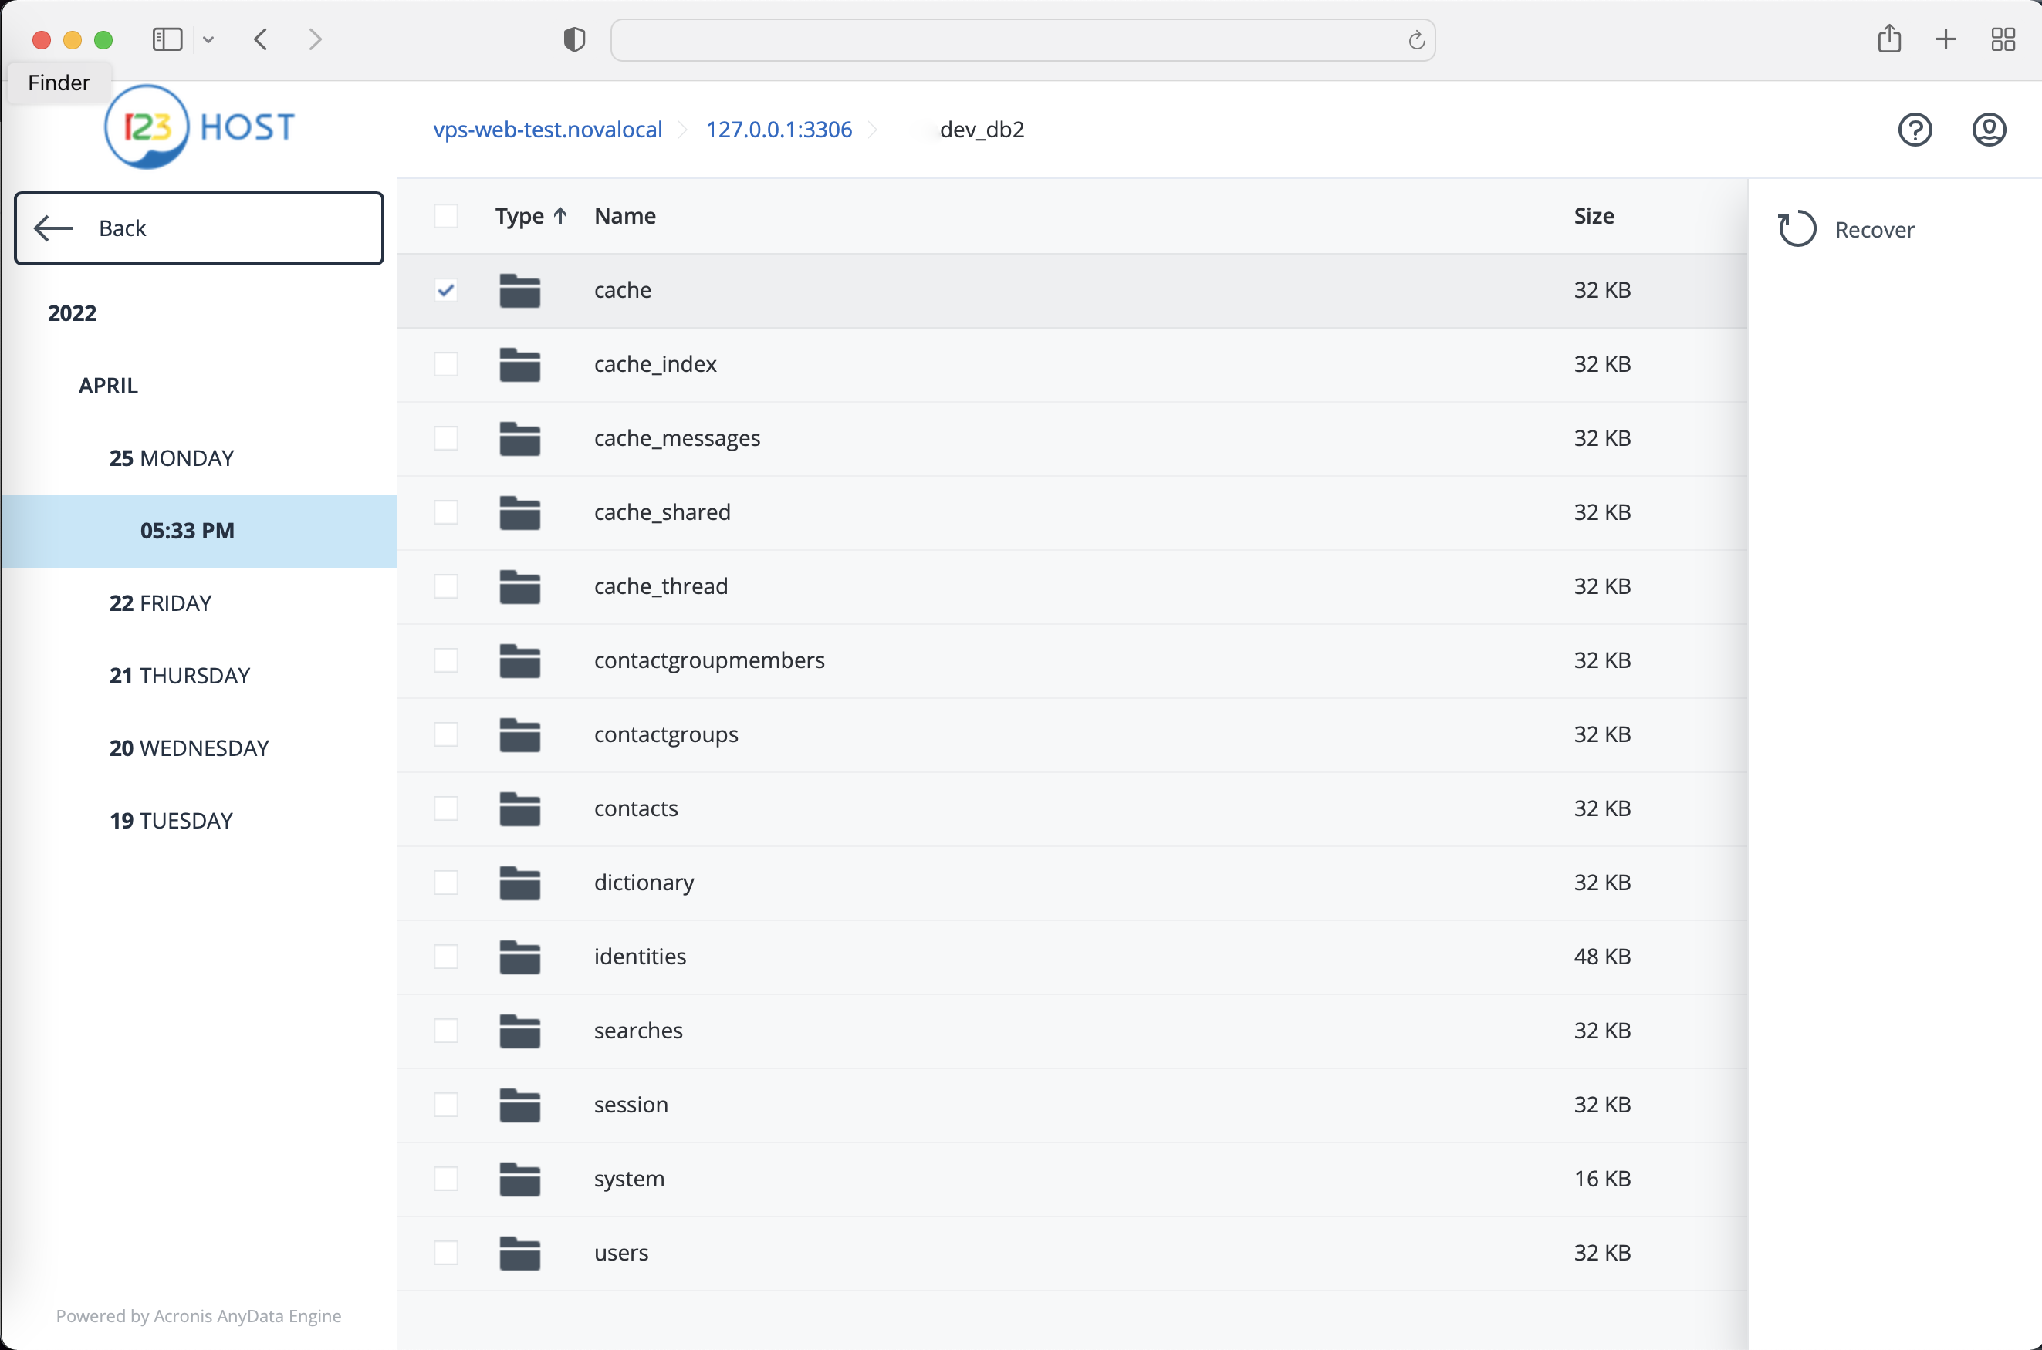
Task: Click the browser reload page icon
Action: [1416, 40]
